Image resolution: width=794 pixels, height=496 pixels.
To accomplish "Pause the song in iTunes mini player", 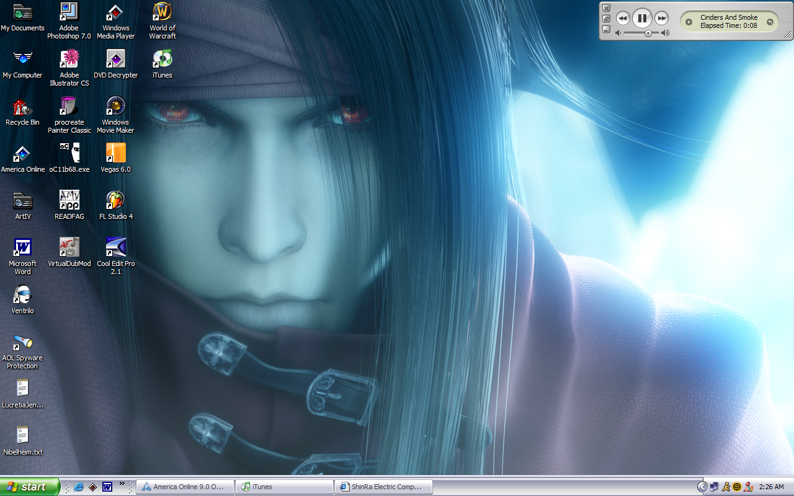I will click(642, 18).
